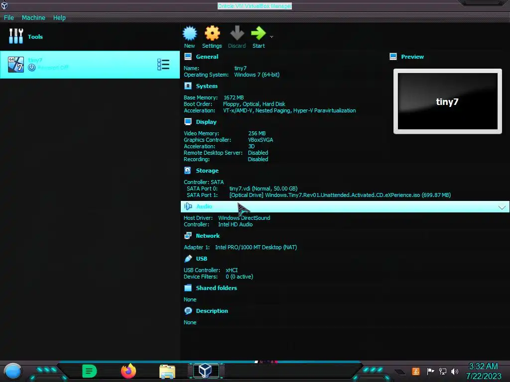Click the Description section speech bubble icon
510x382 pixels.
pyautogui.click(x=188, y=310)
